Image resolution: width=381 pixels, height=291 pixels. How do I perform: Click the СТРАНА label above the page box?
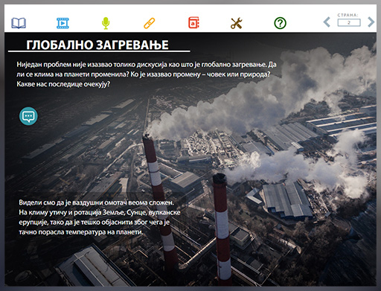pyautogui.click(x=348, y=15)
